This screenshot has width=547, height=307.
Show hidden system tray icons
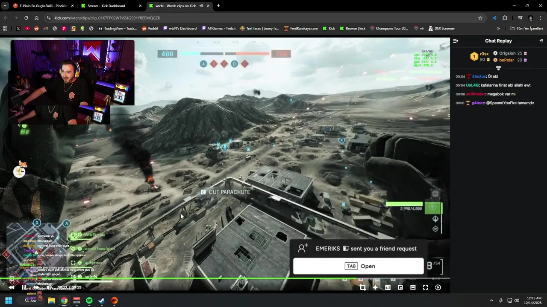pyautogui.click(x=491, y=301)
